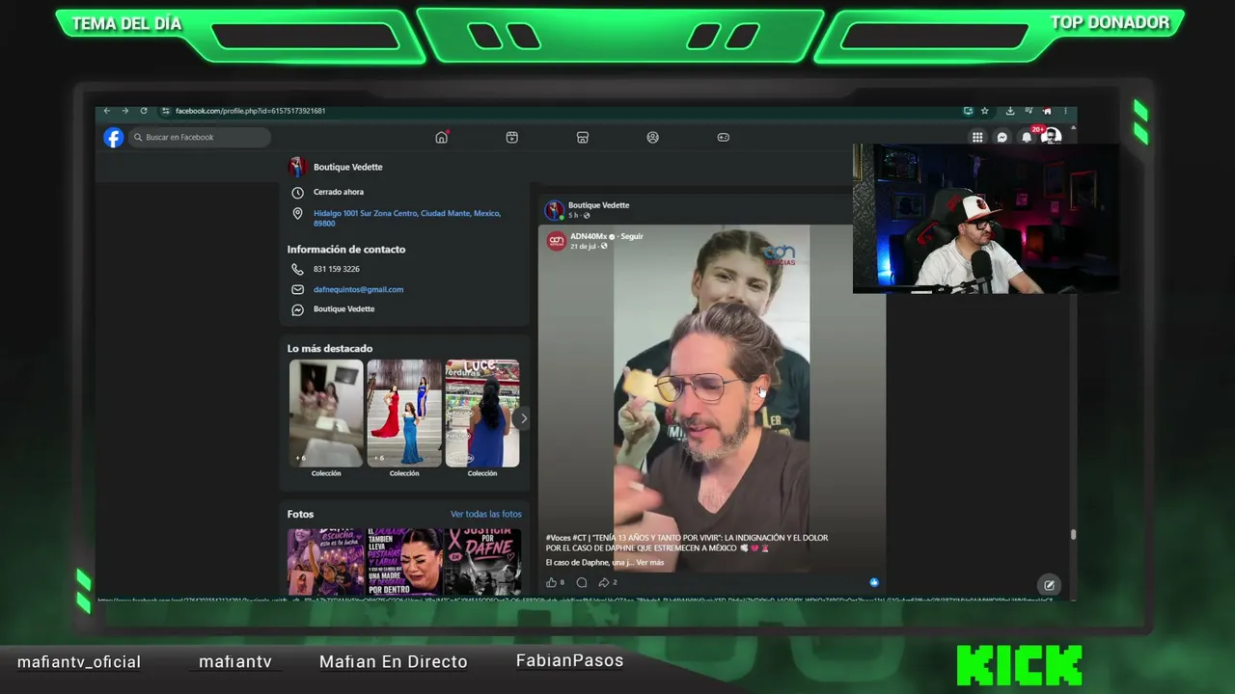Click the page vertical scrollbar thumb
1235x694 pixels.
point(1073,534)
